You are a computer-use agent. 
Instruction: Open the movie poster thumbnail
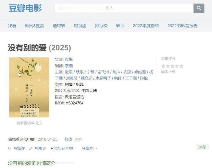(29, 87)
